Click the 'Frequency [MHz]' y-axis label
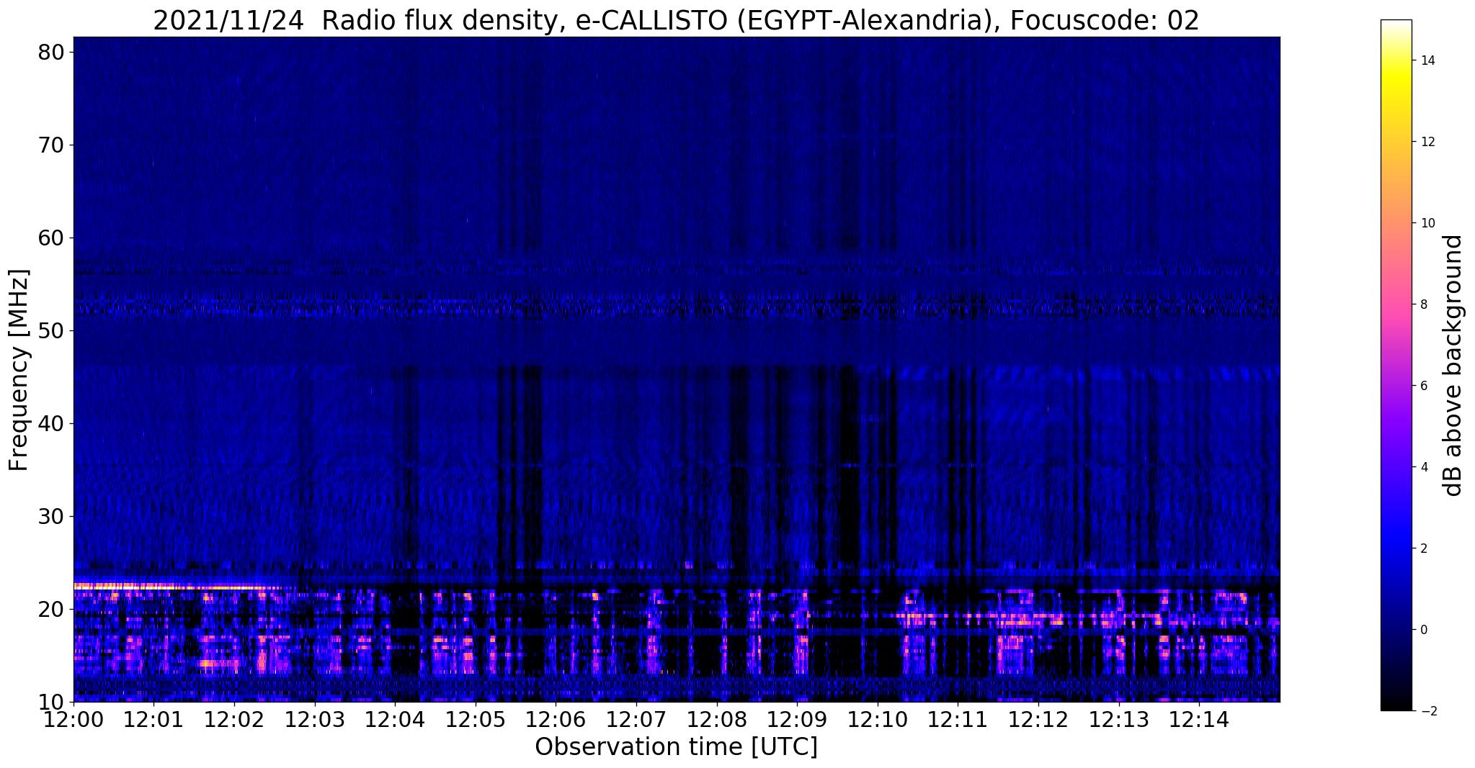 pyautogui.click(x=19, y=370)
